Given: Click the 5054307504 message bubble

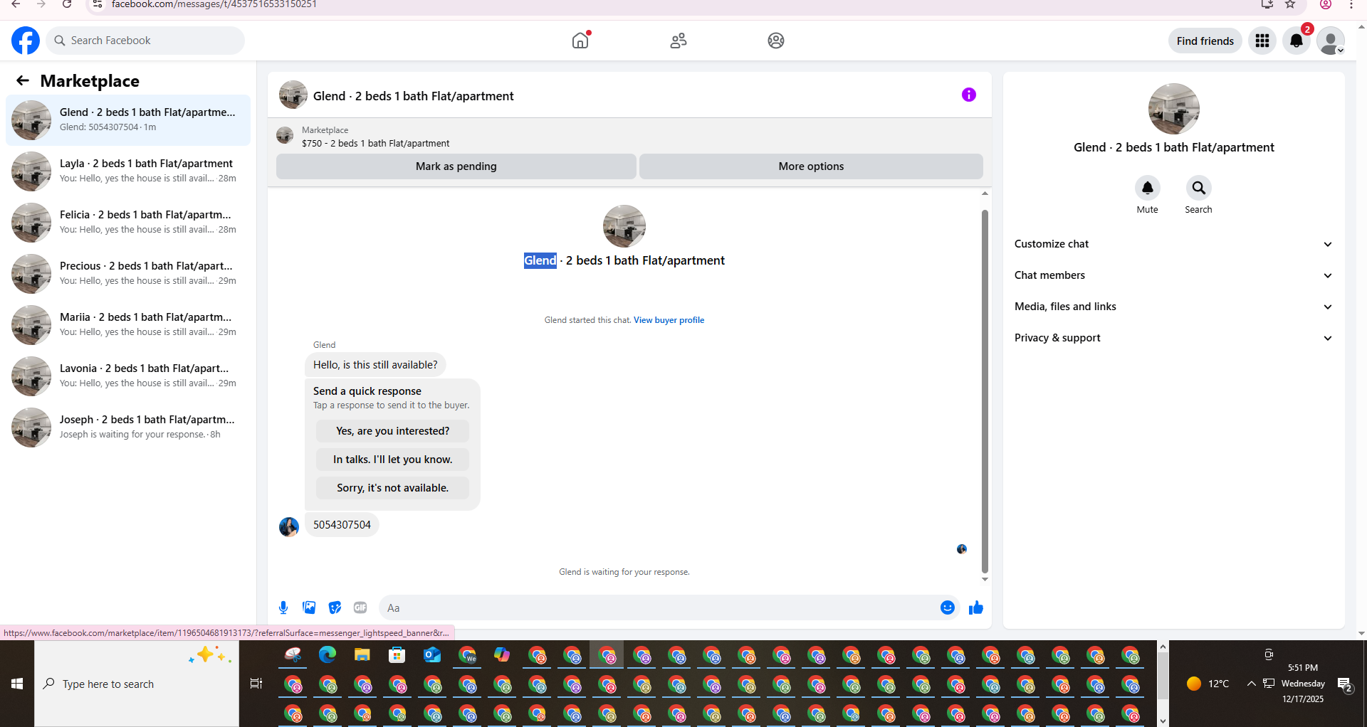Looking at the screenshot, I should 342,525.
